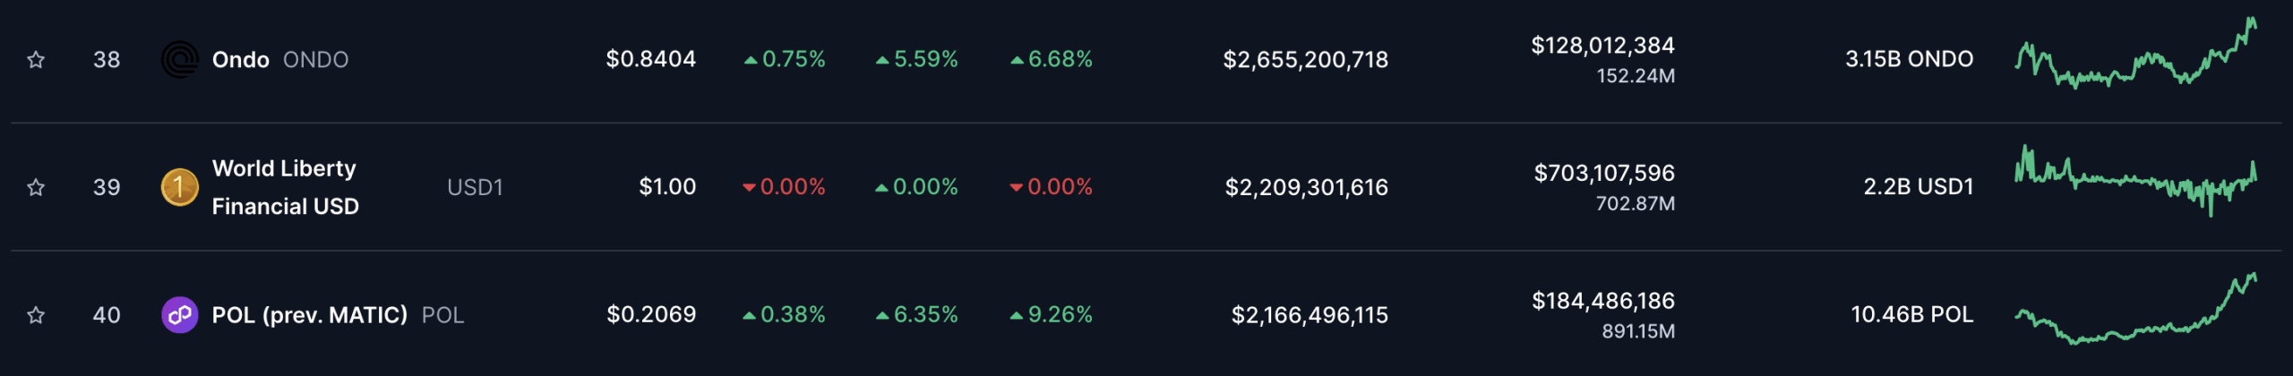This screenshot has width=2293, height=376.
Task: Click POL price $0.2069
Action: (x=651, y=314)
